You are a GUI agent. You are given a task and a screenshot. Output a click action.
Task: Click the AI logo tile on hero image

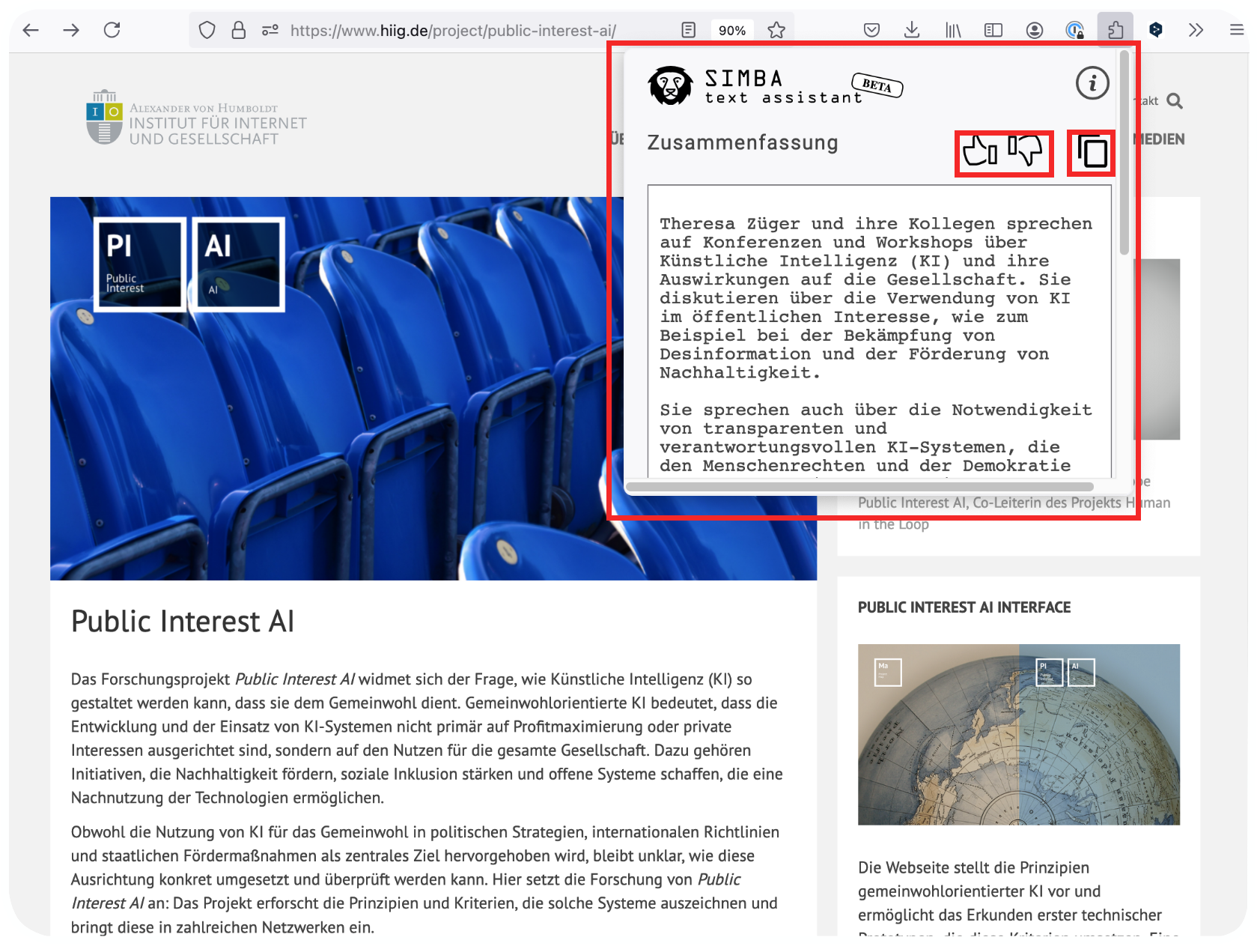click(x=239, y=264)
